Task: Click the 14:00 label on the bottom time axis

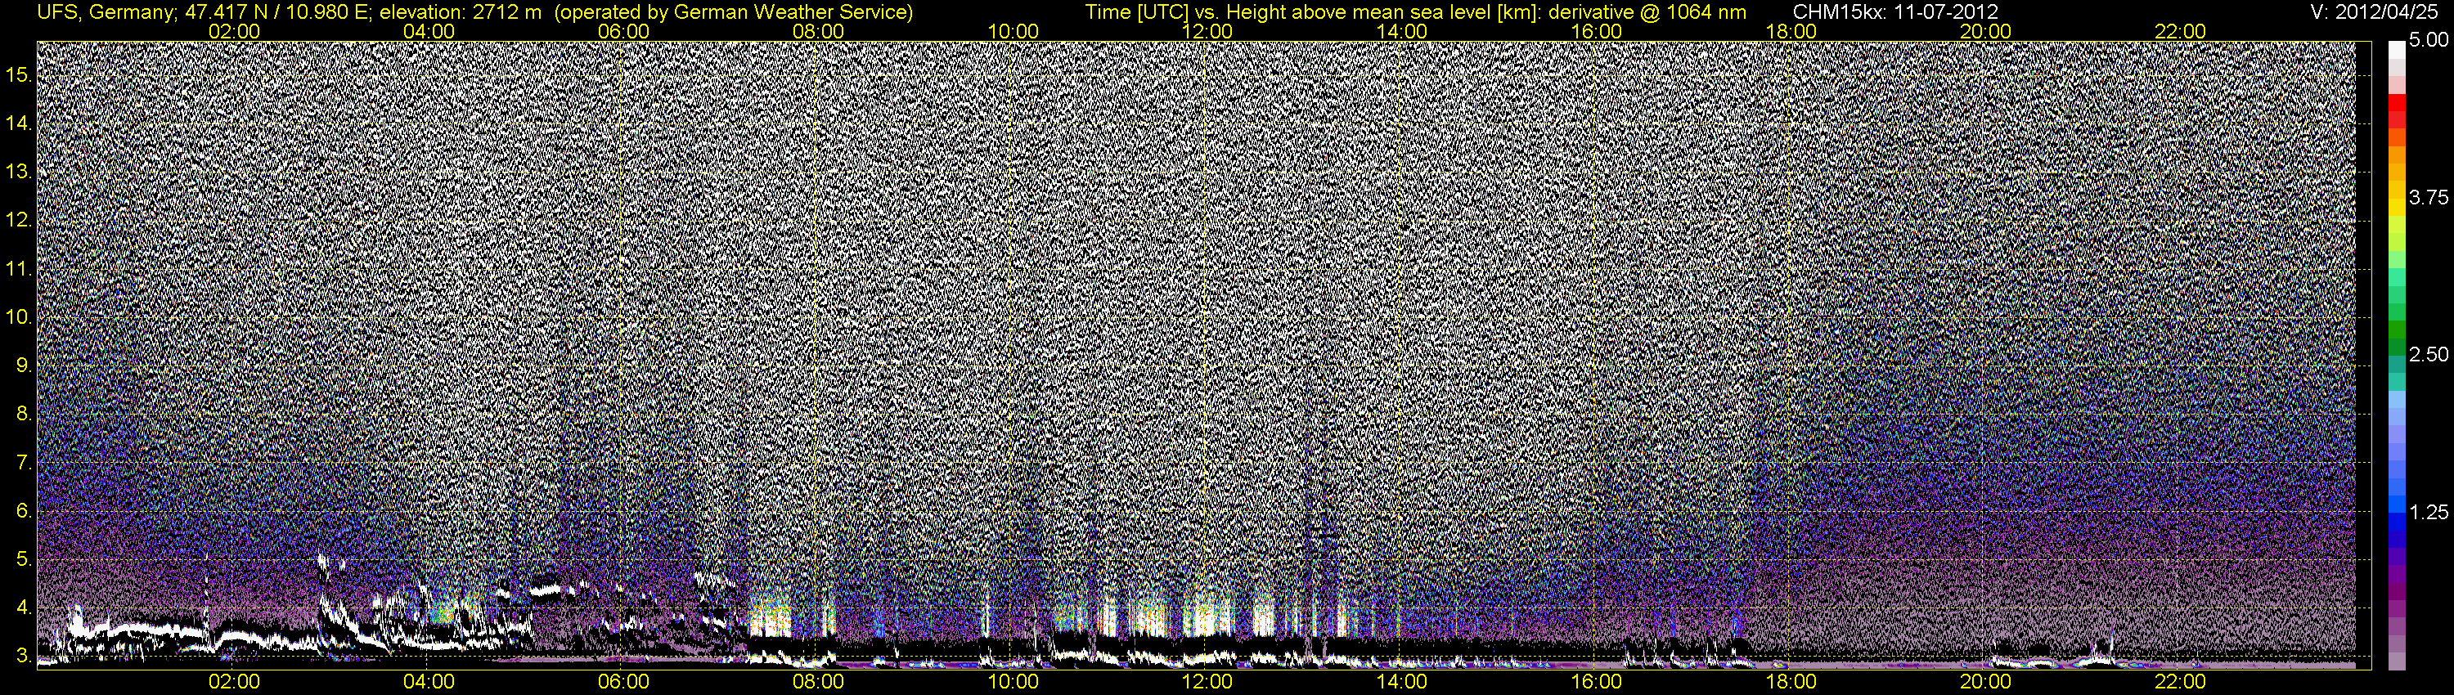Action: click(1402, 682)
